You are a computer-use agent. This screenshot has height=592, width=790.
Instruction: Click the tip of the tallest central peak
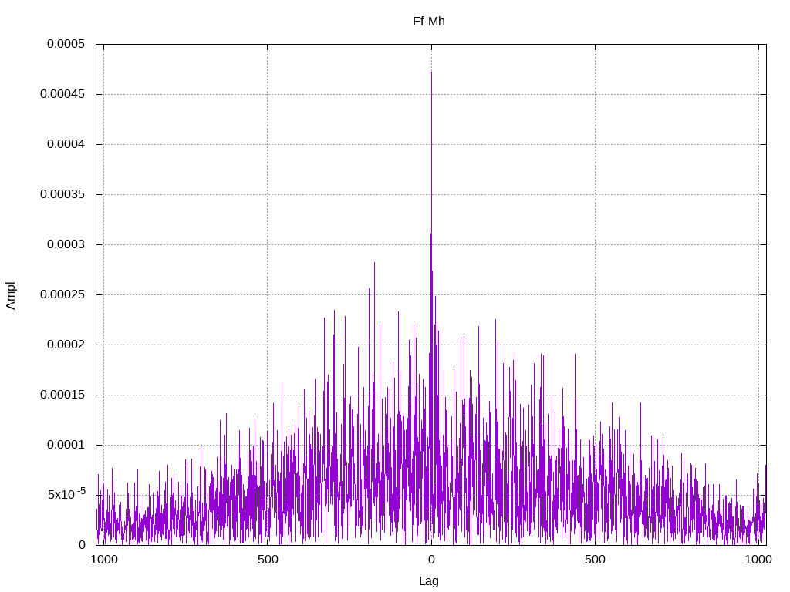[431, 72]
